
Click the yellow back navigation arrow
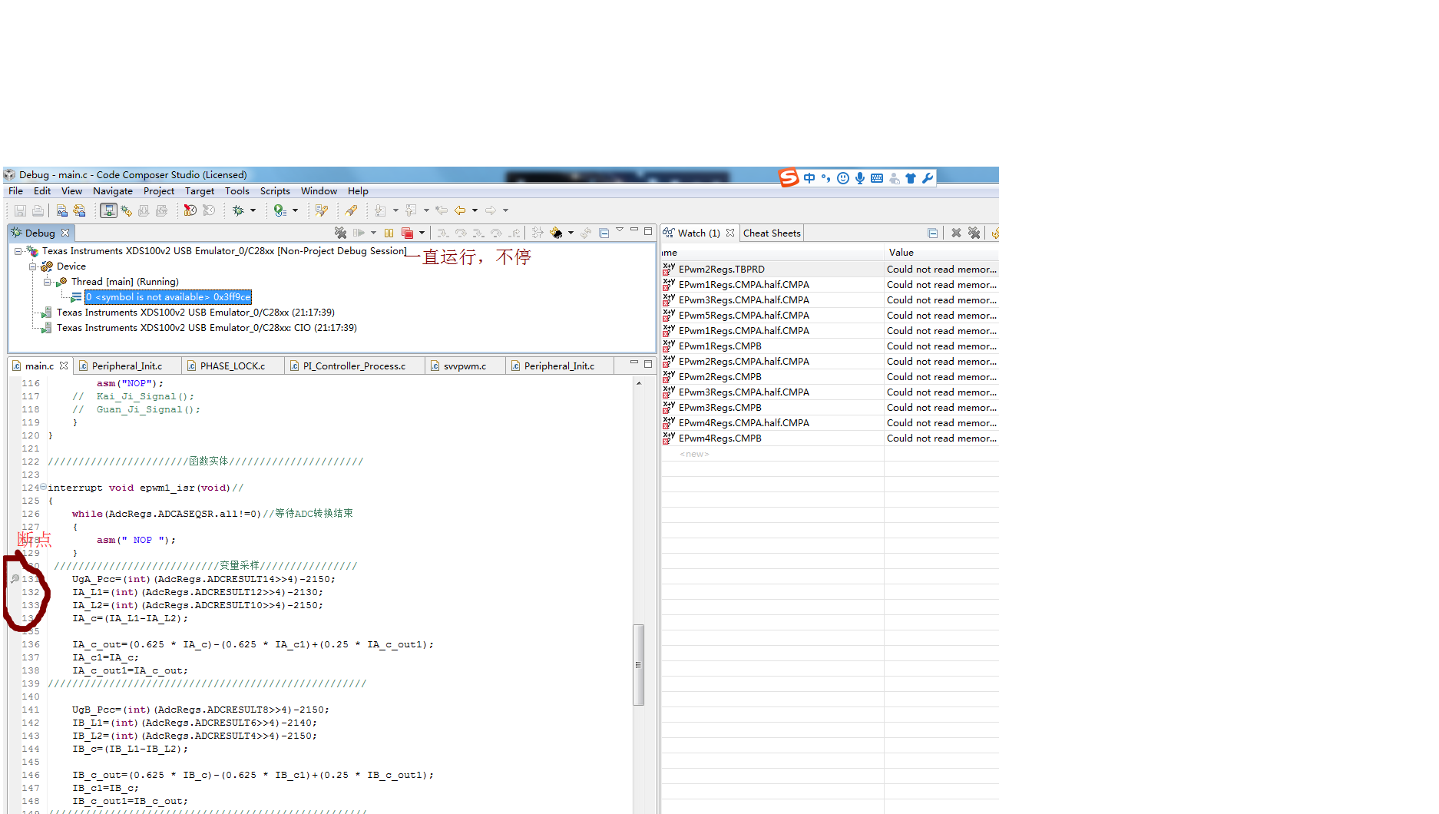coord(460,210)
